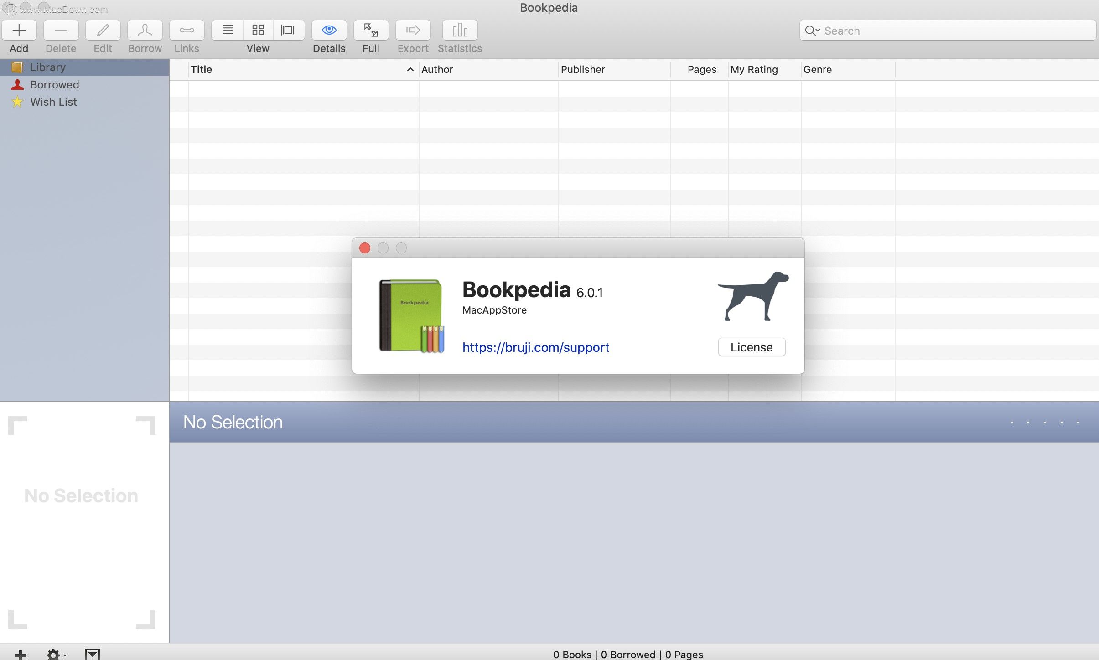Screen dimensions: 1099x660
Task: Click the Bookpedia green book app icon
Action: (411, 316)
